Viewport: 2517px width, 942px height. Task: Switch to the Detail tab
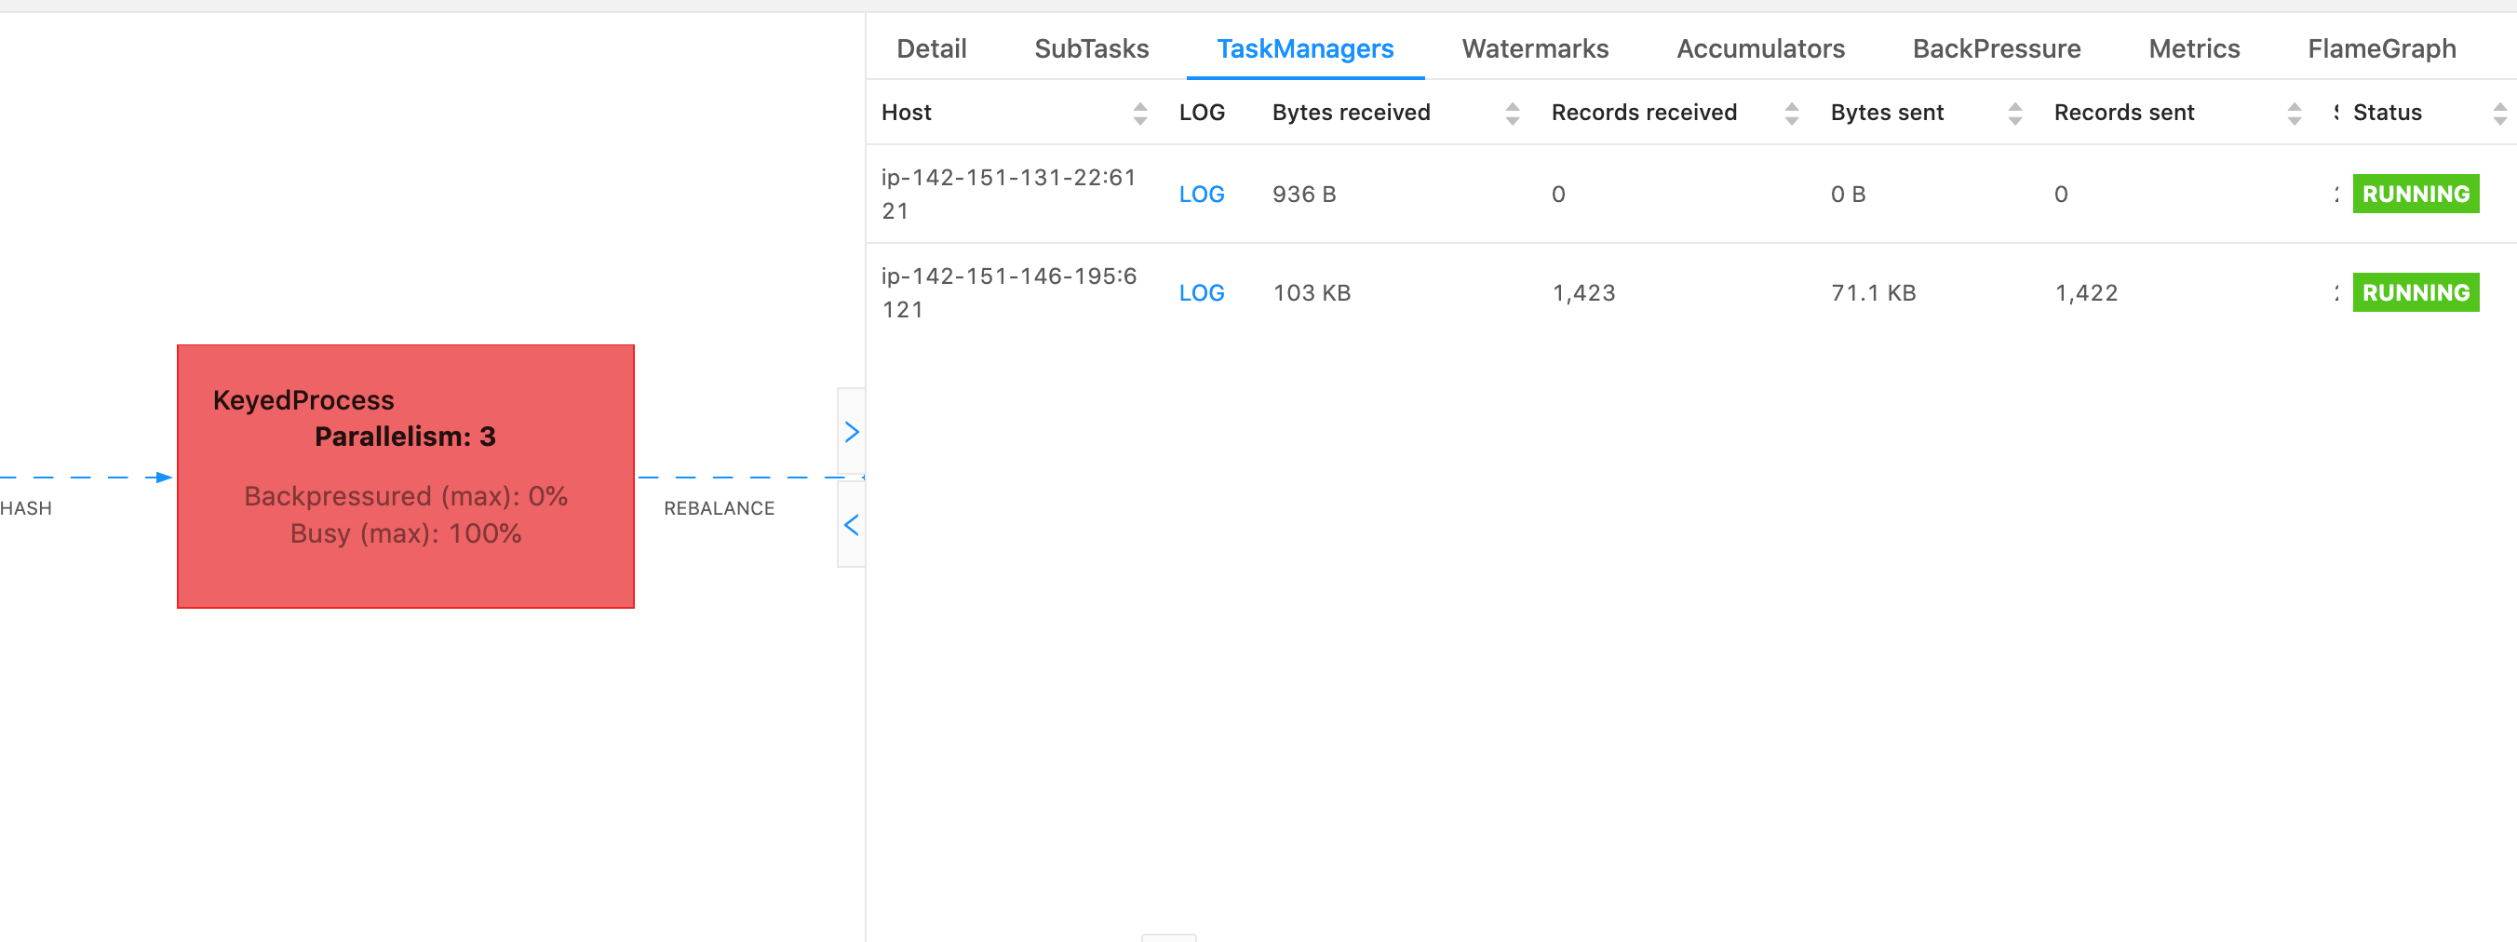tap(930, 47)
